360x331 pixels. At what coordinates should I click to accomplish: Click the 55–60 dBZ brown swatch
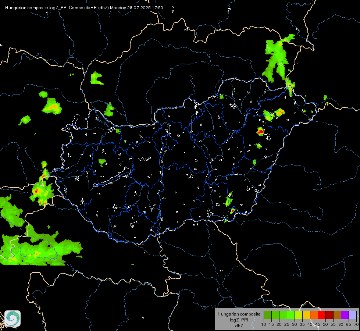click(x=337, y=315)
